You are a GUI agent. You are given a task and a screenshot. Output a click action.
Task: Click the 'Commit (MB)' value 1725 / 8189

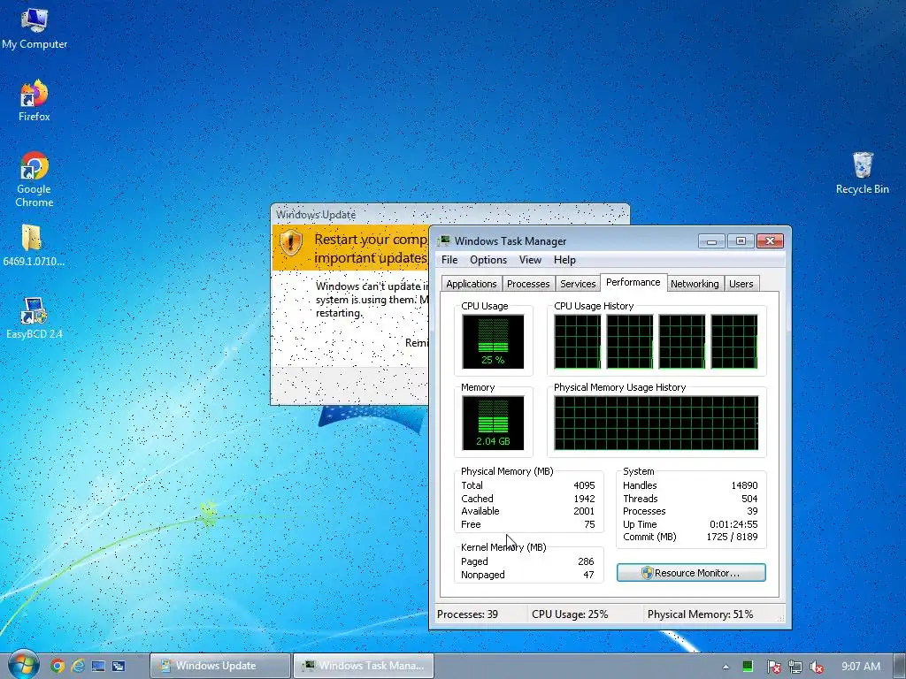pyautogui.click(x=732, y=537)
